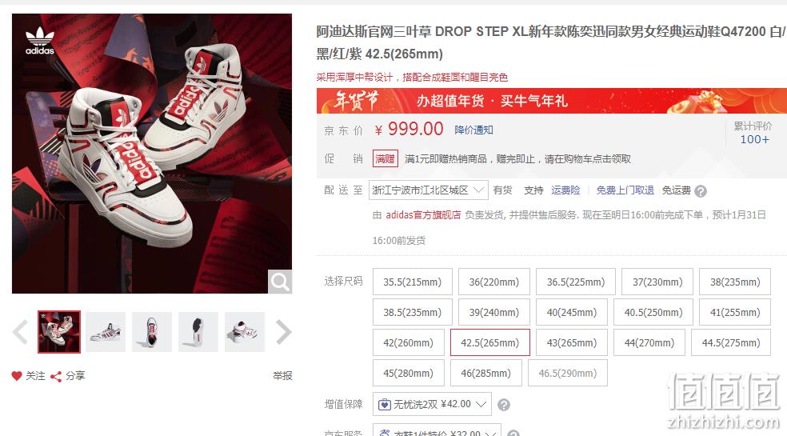787x436 pixels.
Task: Open adidas官方旗舰店 store link
Action: coord(423,215)
